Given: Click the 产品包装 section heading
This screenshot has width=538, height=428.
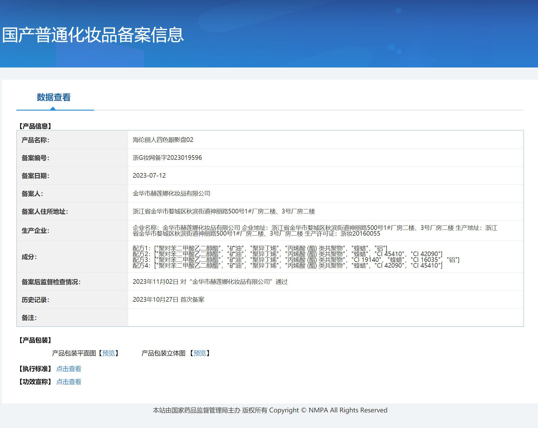Looking at the screenshot, I should (35, 340).
